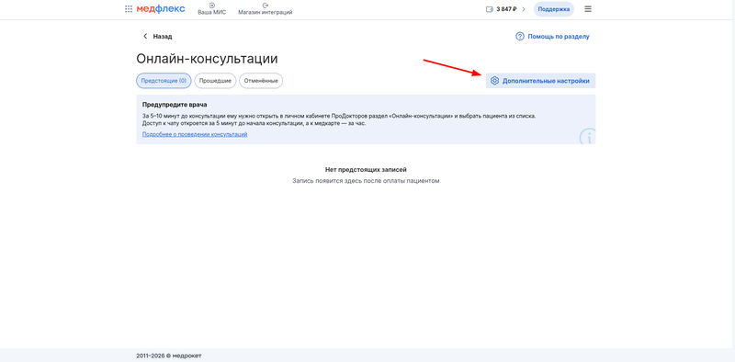Screen dimensions: 735x362
Task: Click the settings gear icon
Action: click(494, 81)
